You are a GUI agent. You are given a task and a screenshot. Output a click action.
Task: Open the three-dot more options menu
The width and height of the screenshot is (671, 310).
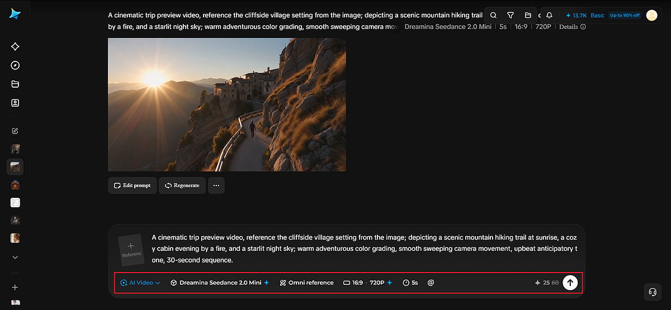click(x=216, y=185)
